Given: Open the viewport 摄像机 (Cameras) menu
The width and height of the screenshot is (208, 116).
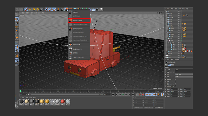Looking at the screenshot, I should pyautogui.click(x=27, y=13).
